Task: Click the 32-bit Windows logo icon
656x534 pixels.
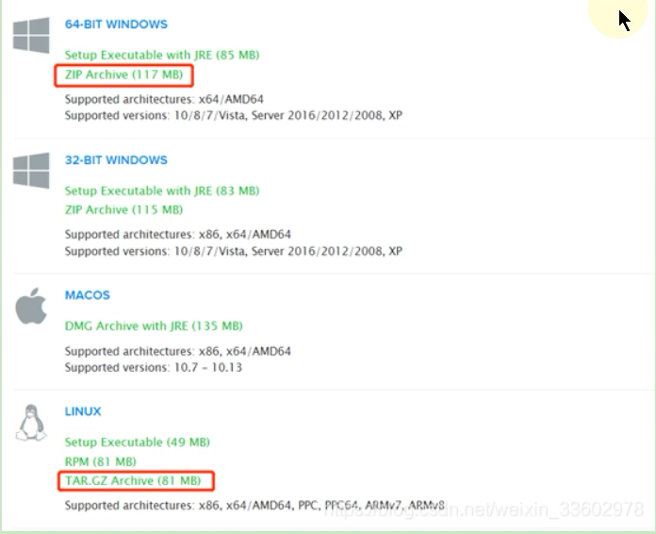Action: click(x=31, y=171)
